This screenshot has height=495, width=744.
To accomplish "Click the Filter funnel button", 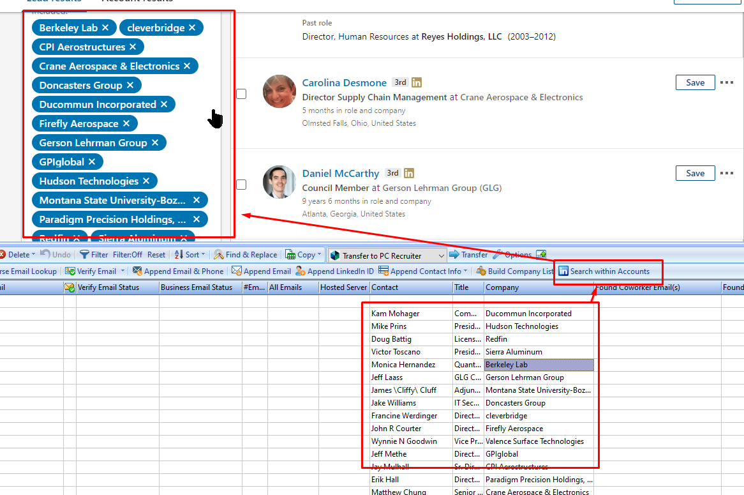I will 94,255.
